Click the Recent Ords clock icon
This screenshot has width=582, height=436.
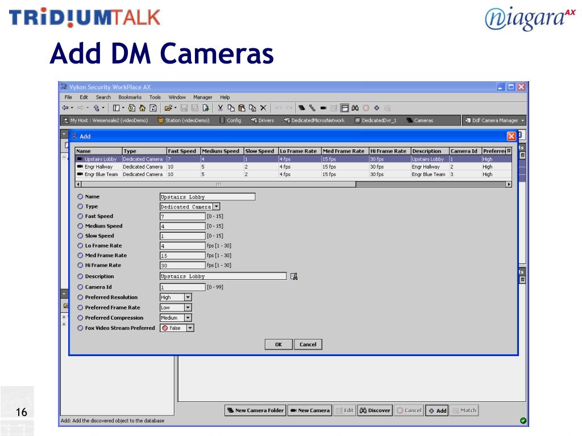tap(132, 108)
